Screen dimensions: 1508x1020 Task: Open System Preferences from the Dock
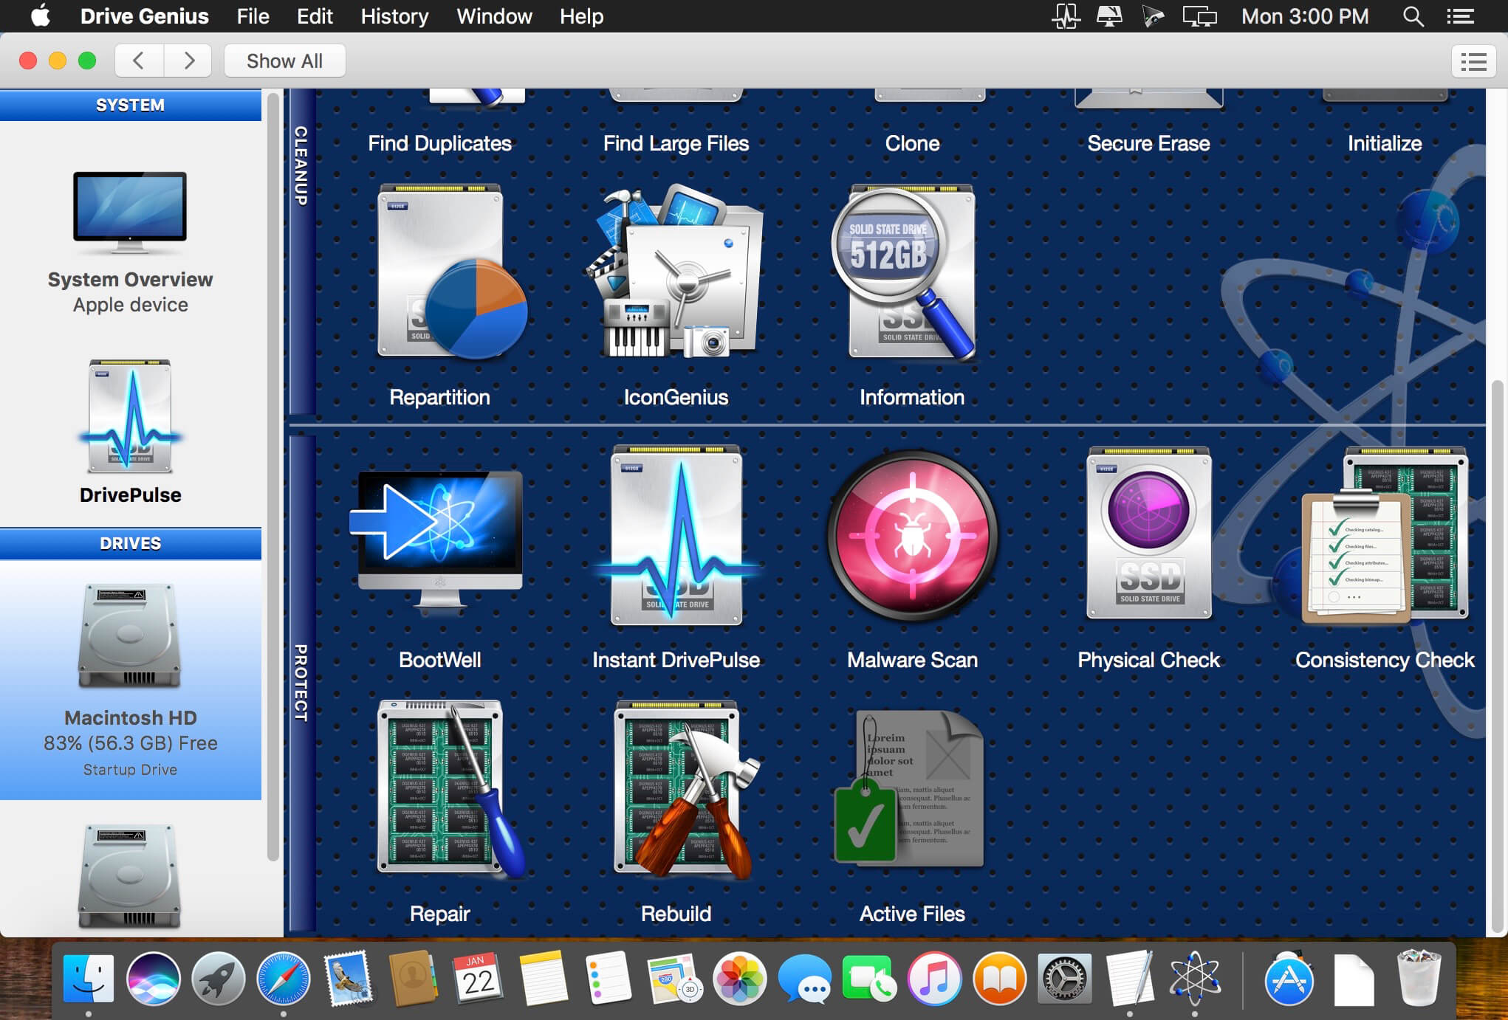[1064, 979]
